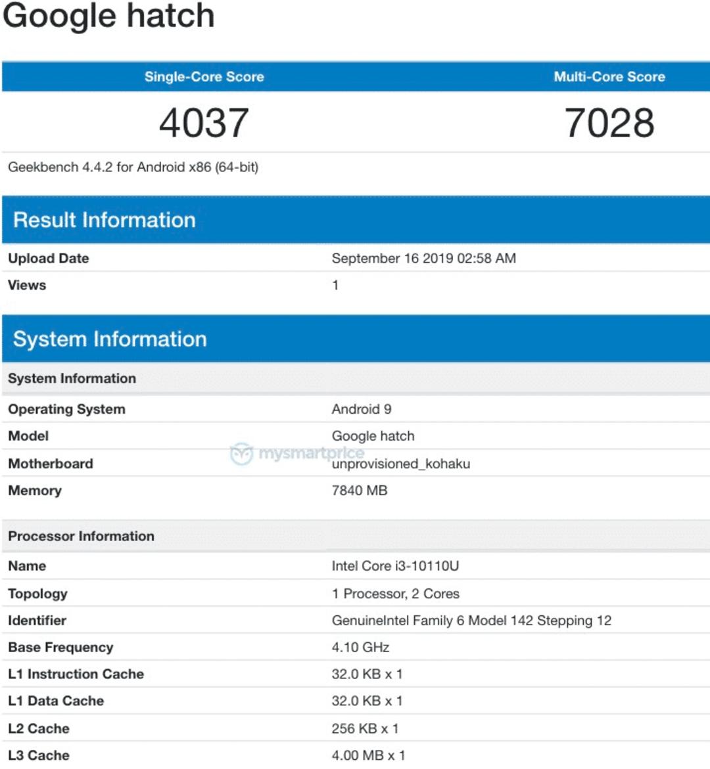Select the Topology label
This screenshot has height=769, width=710.
38,594
